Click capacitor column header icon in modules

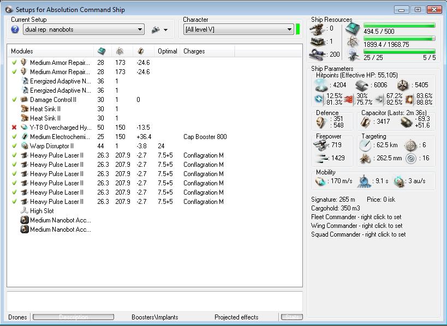click(141, 51)
